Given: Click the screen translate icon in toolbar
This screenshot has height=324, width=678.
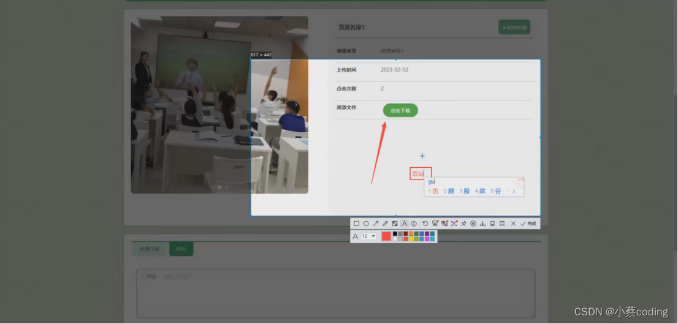Looking at the screenshot, I should click(x=444, y=224).
